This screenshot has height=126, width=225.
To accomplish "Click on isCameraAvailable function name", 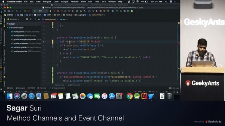I will pos(86,73).
